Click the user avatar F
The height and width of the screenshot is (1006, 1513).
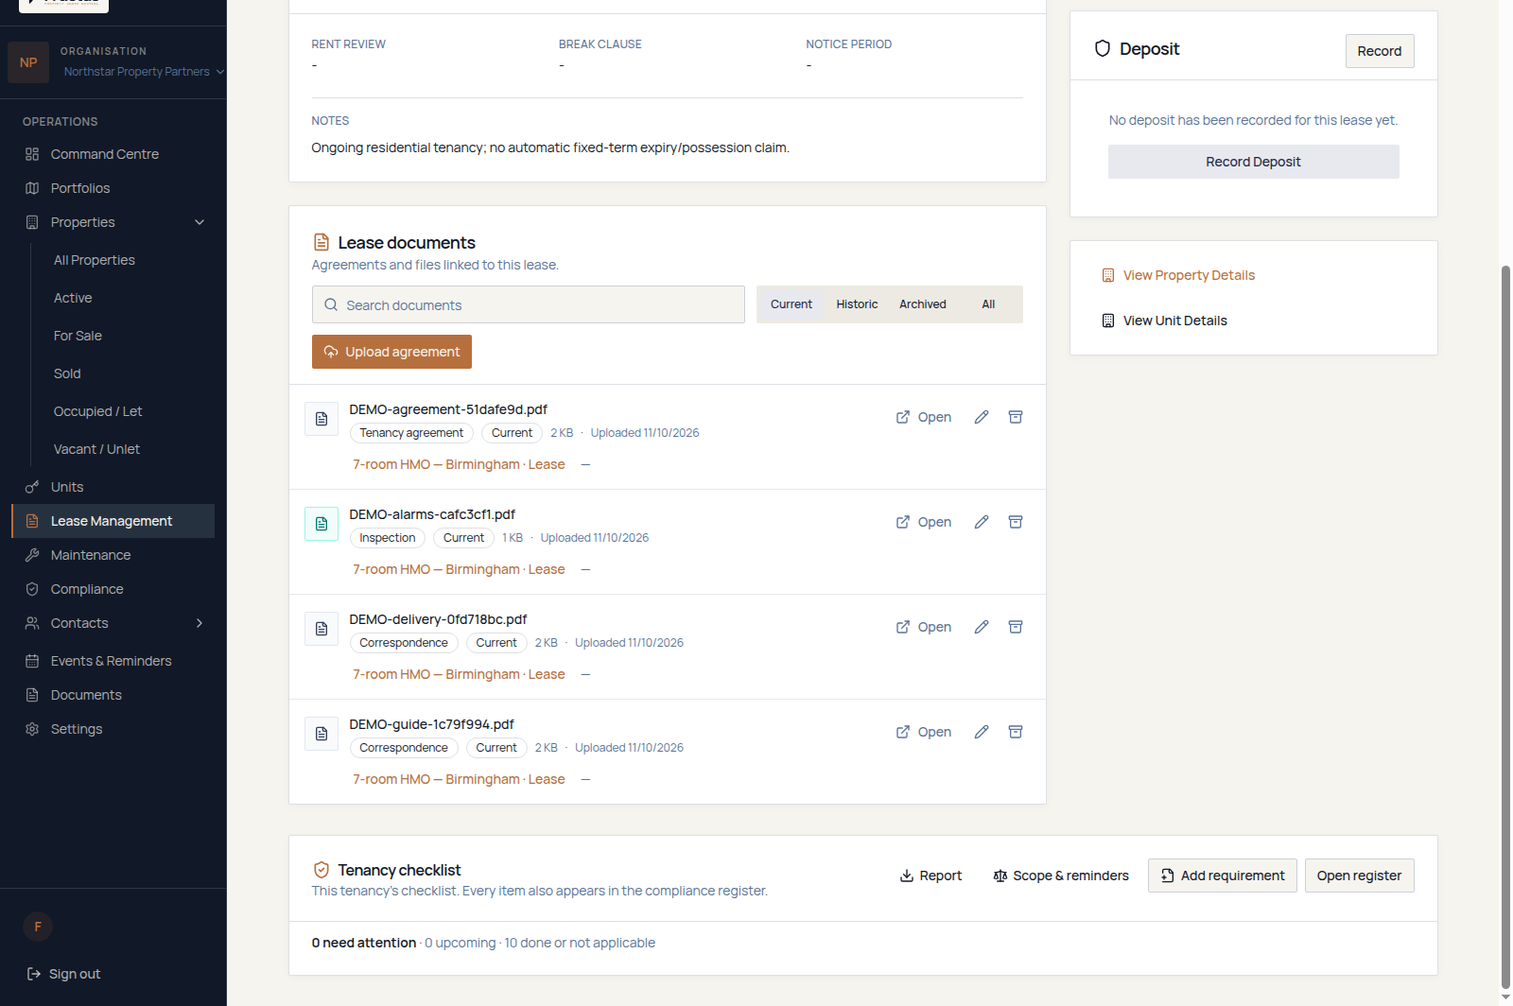coord(38,927)
